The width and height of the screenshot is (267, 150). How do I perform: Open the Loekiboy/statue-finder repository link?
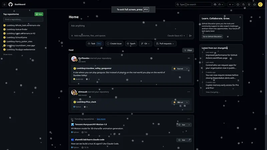[17, 29]
